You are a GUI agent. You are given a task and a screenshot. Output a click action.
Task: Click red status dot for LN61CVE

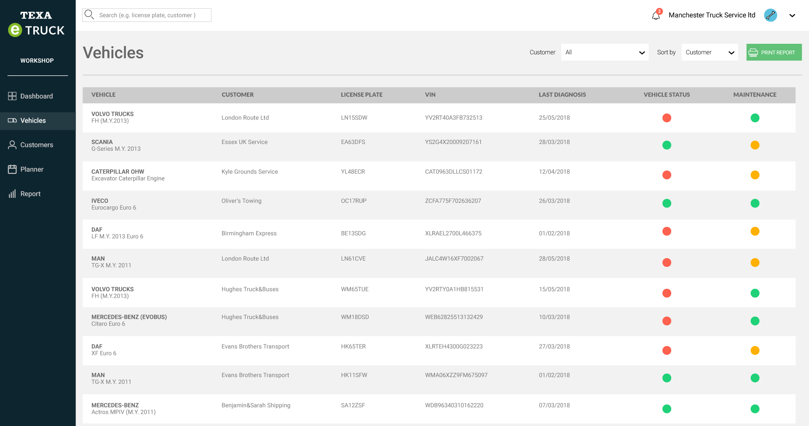pyautogui.click(x=667, y=263)
